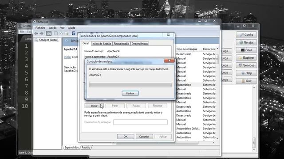The height and width of the screenshot is (159, 284).
Task: Switch to the Padrão view tab
Action: tap(86, 147)
